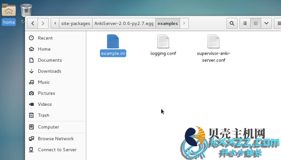Select the examples path bar segment
The width and height of the screenshot is (281, 160).
click(x=167, y=23)
